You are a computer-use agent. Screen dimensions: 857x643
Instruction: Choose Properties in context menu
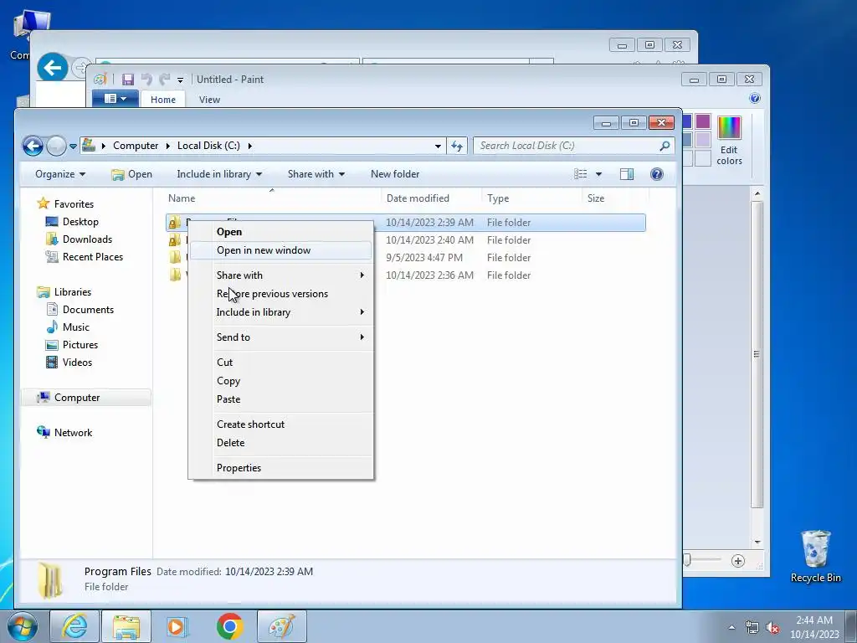[281, 468]
